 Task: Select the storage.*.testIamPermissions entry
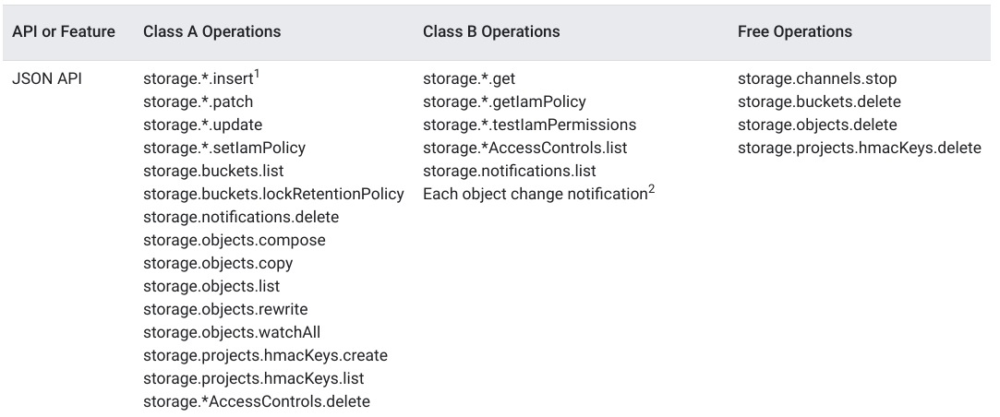pos(529,125)
